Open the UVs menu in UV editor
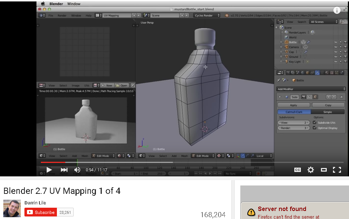 [86, 85]
